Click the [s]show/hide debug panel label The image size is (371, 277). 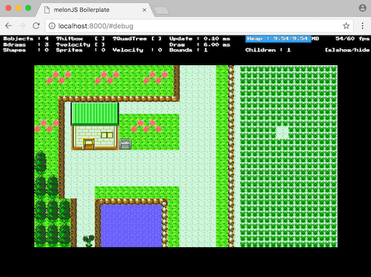pos(348,50)
